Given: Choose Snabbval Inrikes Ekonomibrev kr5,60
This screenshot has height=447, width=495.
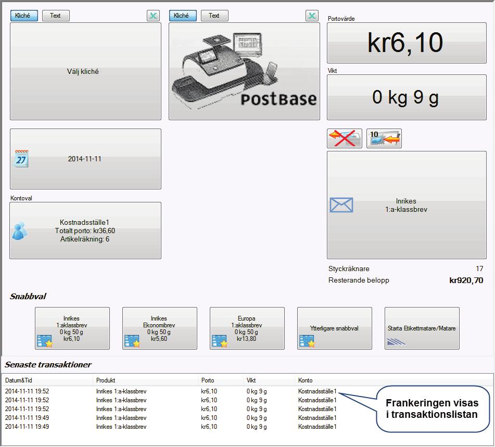Looking at the screenshot, I should pyautogui.click(x=160, y=328).
